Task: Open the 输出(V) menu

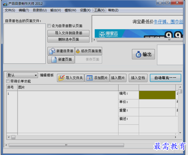Action: coord(56,10)
